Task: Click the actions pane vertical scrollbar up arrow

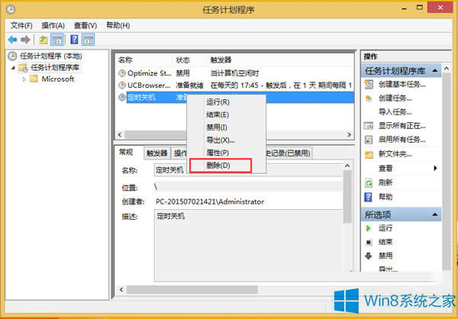Action: tap(446, 69)
